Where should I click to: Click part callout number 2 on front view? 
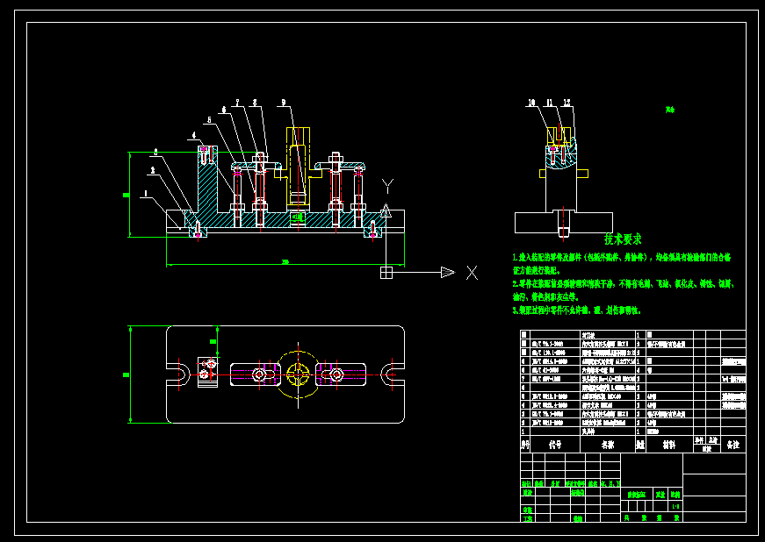pyautogui.click(x=153, y=170)
